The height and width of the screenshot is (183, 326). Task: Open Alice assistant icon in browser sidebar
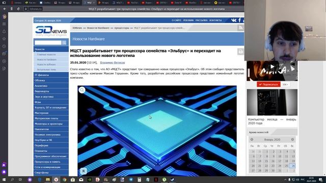4,172
